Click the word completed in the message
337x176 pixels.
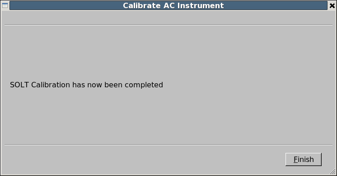coord(144,85)
